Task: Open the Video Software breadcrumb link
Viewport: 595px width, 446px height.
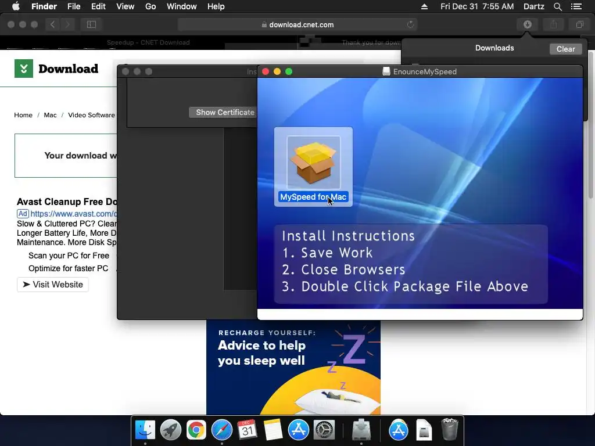Action: tap(91, 115)
